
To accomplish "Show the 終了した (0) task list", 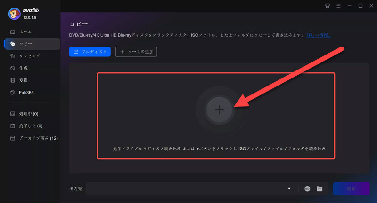I will click(x=32, y=126).
